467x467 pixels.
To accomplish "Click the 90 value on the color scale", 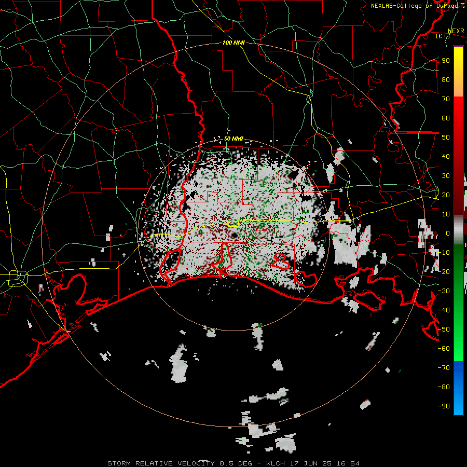I will click(x=446, y=61).
